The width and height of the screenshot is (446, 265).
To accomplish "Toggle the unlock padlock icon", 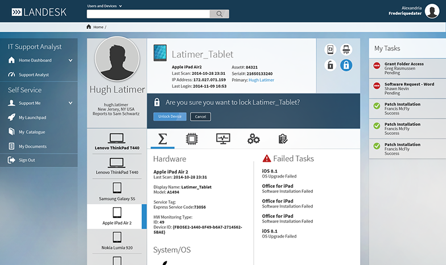I will (331, 65).
